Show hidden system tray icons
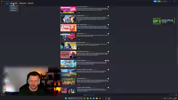This screenshot has width=178, height=100. coord(162,98)
